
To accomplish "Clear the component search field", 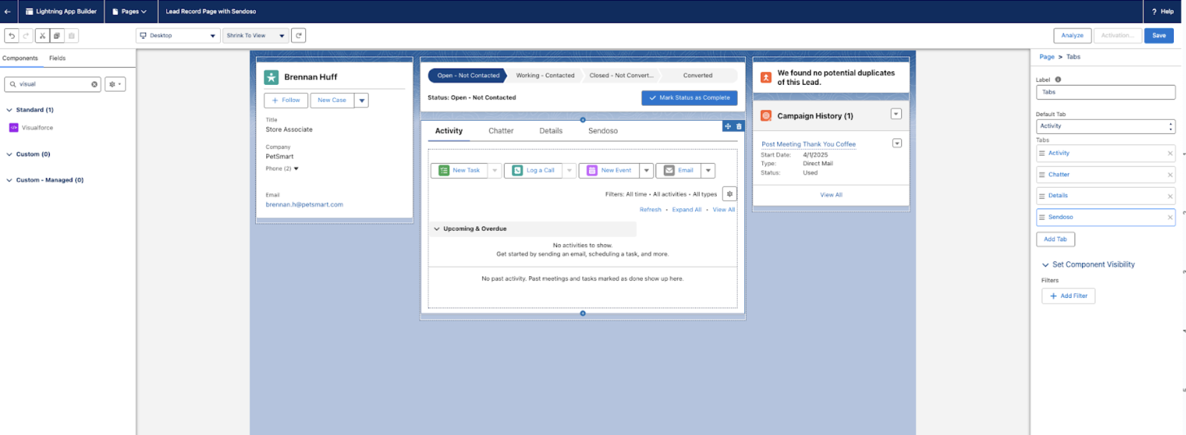I will click(94, 84).
